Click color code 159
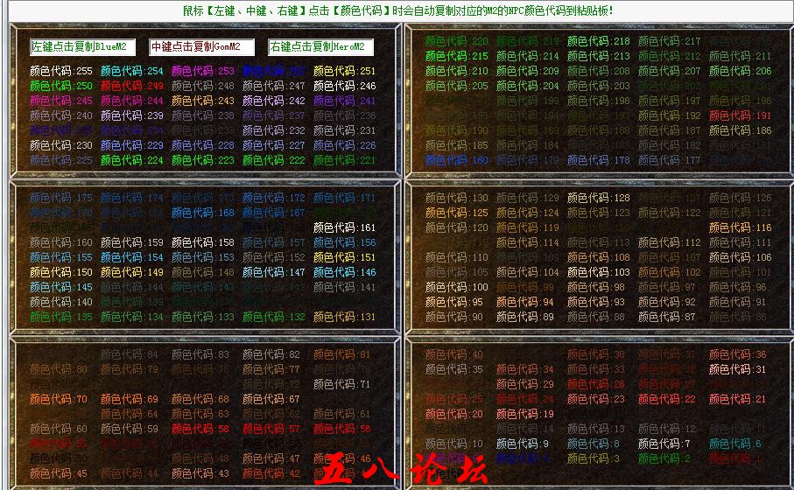 click(132, 242)
